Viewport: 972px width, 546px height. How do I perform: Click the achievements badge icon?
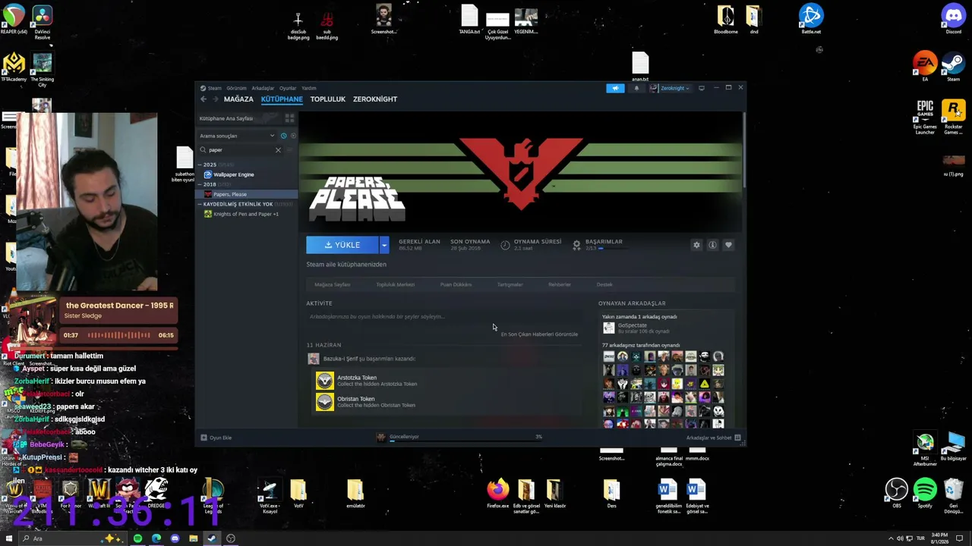tap(576, 245)
